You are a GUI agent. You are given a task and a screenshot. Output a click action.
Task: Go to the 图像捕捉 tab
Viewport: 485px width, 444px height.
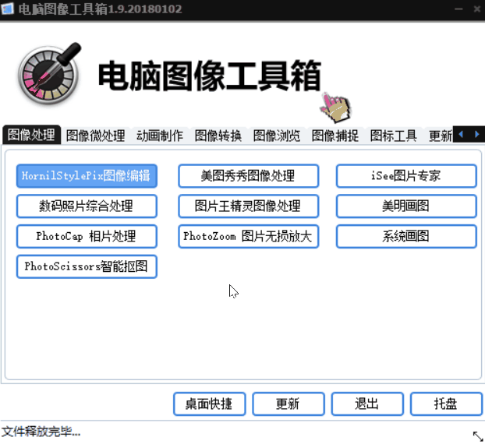335,136
